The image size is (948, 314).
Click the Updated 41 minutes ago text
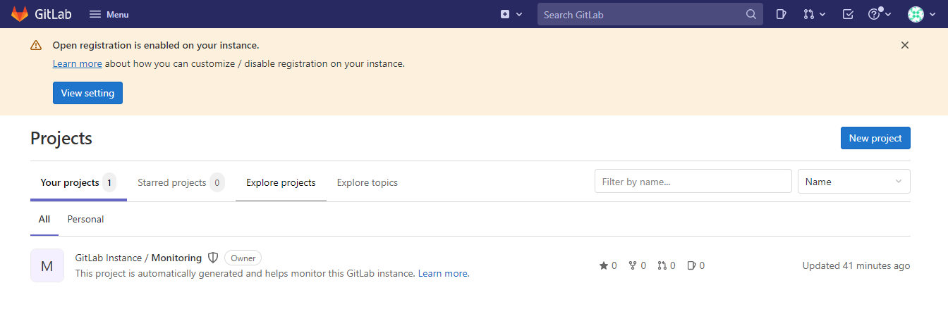[x=856, y=265]
